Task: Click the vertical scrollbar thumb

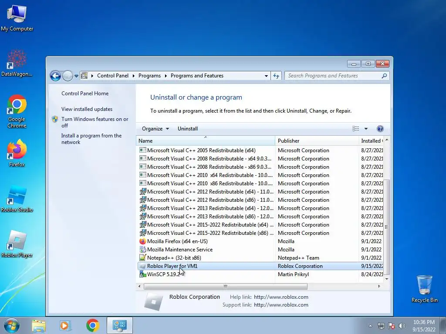Action: [387, 227]
